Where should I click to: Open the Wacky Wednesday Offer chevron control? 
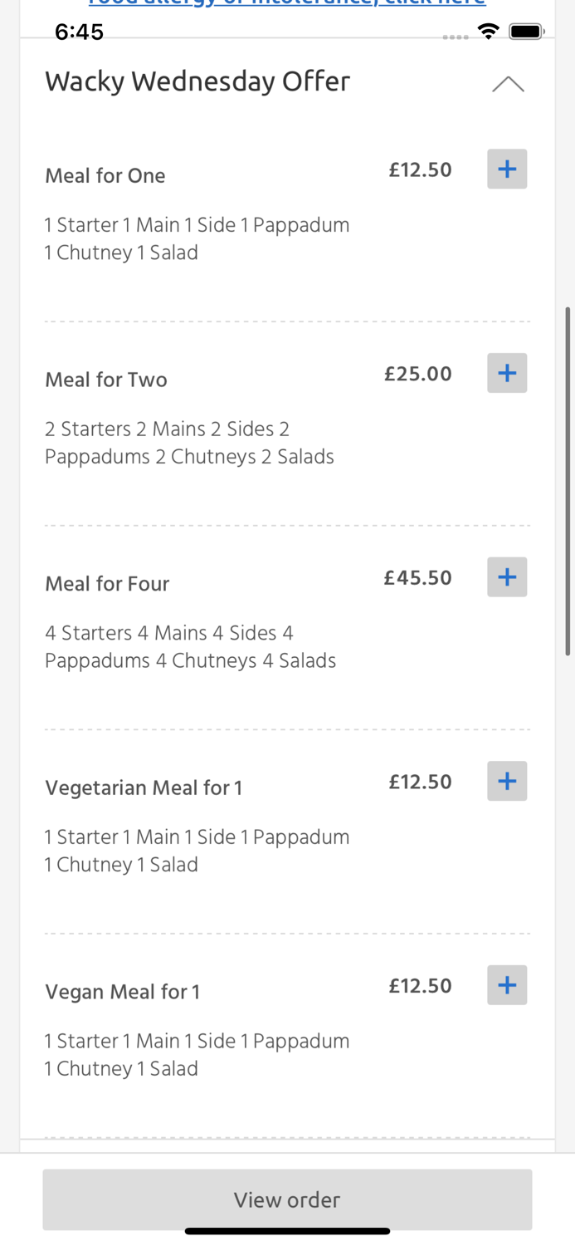508,83
